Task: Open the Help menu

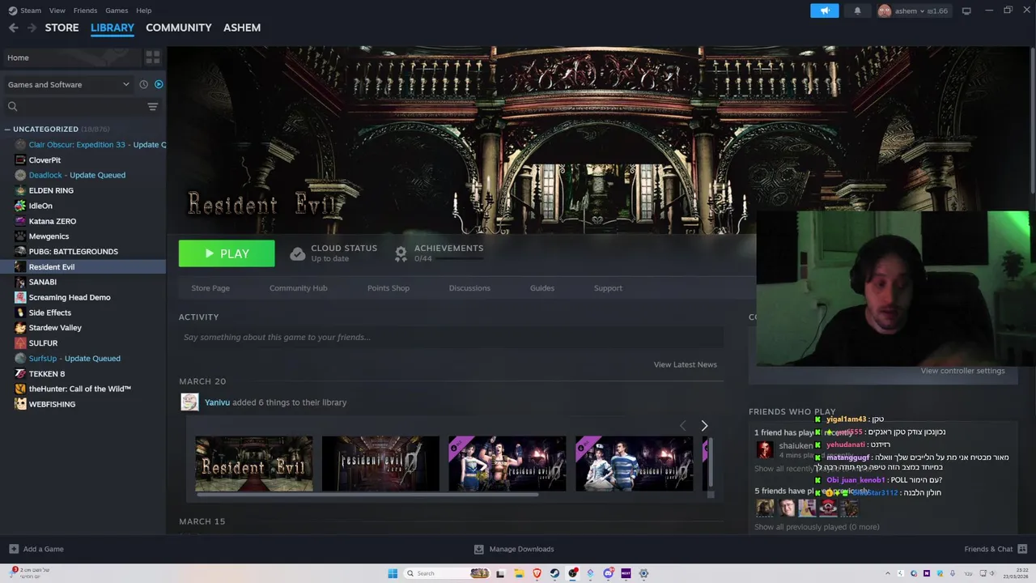Action: pyautogui.click(x=144, y=11)
